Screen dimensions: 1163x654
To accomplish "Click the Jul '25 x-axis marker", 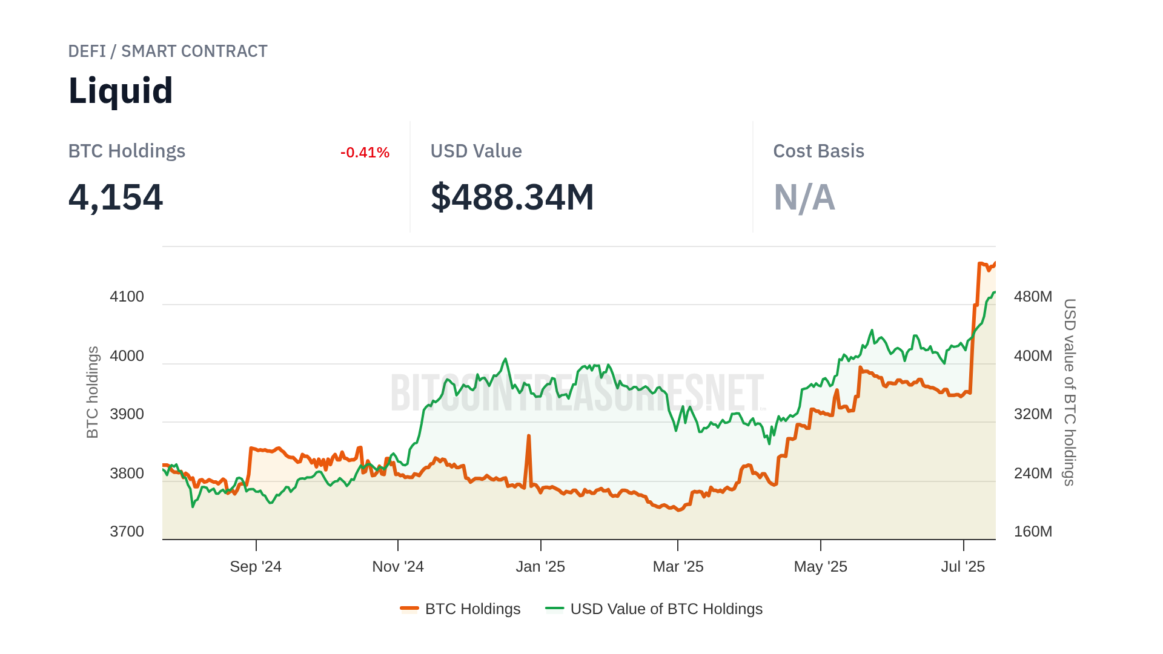I will [x=963, y=567].
